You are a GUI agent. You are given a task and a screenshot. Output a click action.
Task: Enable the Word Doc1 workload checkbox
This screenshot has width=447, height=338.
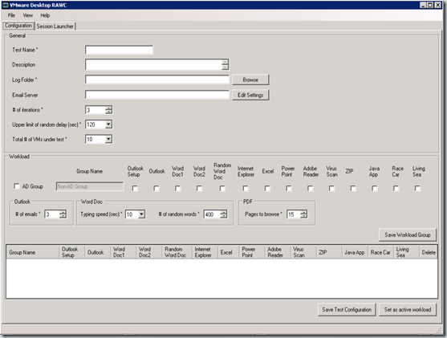click(177, 189)
